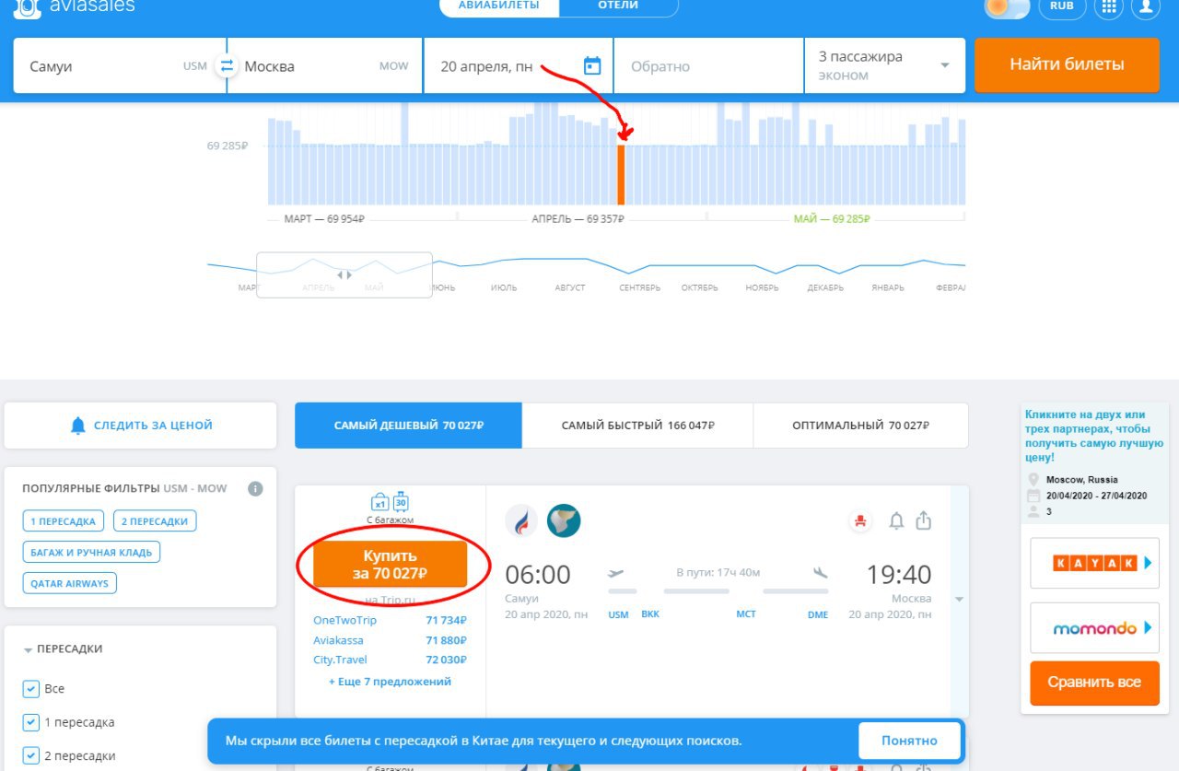Screen dimensions: 1179x771
Task: Open the KAYAK partner option
Action: pos(1094,563)
